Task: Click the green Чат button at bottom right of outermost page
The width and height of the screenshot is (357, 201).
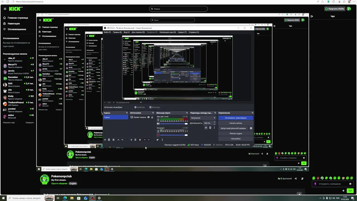Action: pos(350,191)
